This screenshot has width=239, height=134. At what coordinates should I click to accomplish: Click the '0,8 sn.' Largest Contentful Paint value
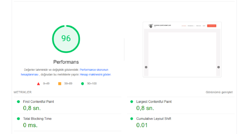[x=145, y=108]
